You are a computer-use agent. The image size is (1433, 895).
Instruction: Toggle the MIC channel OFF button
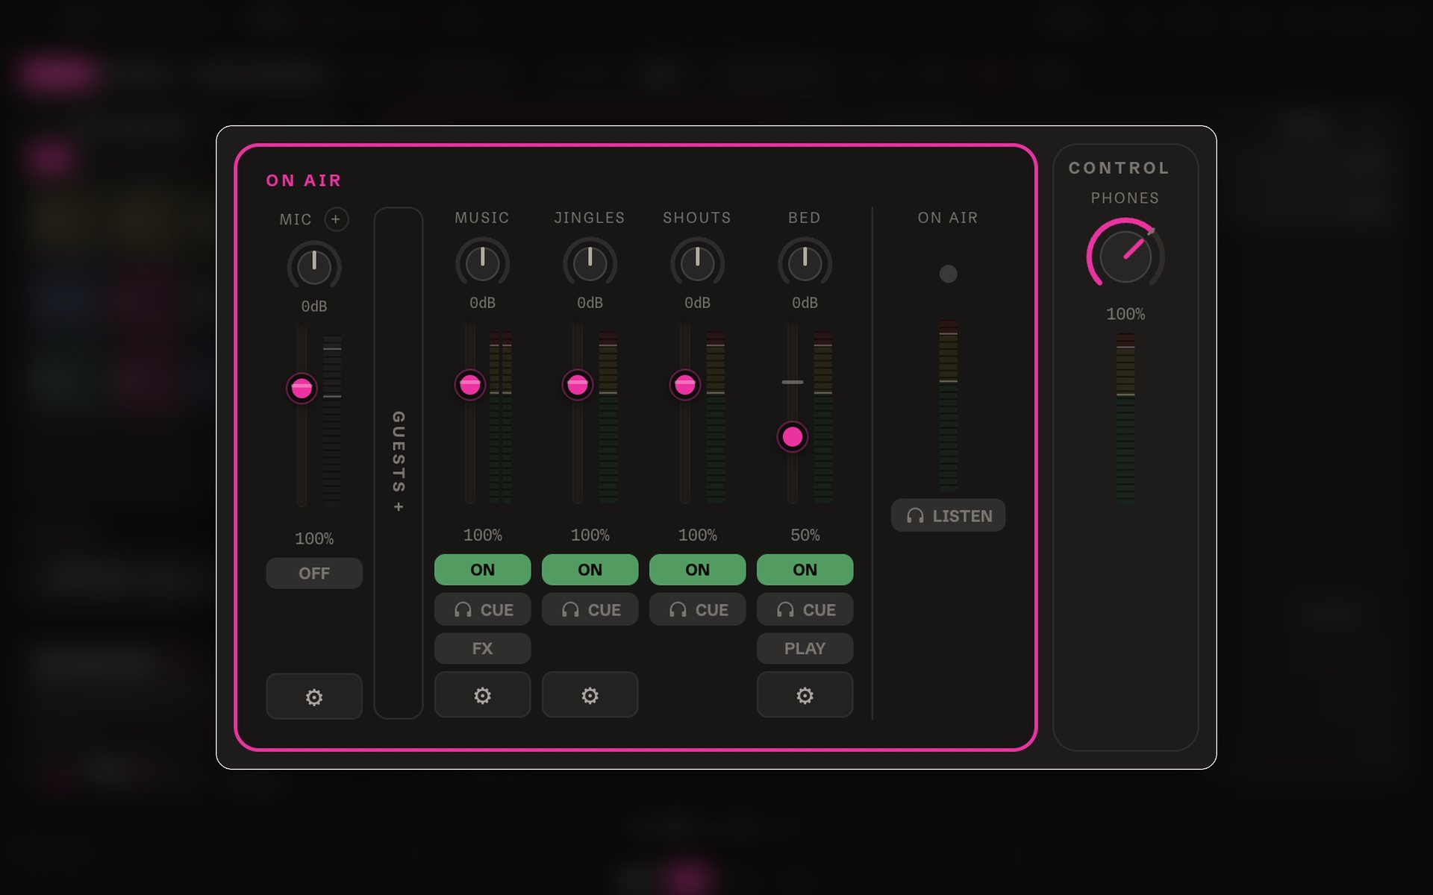(314, 574)
